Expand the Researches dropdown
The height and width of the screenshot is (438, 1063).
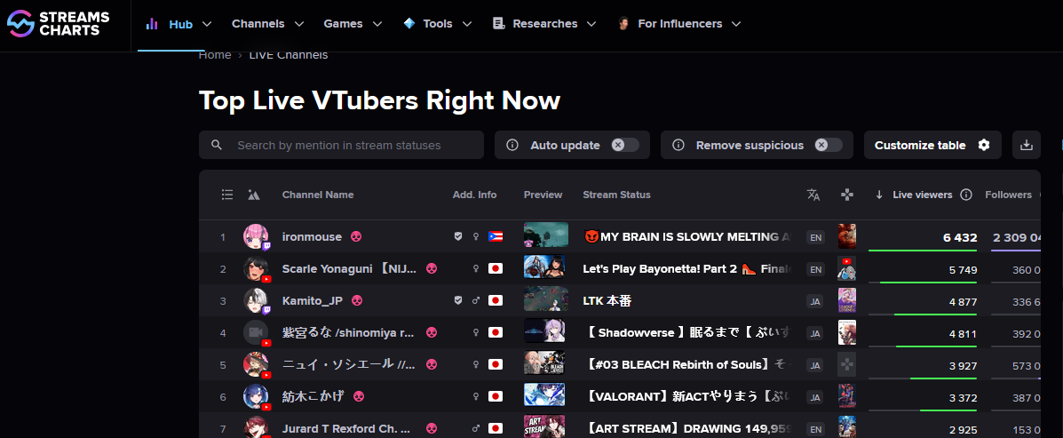coord(544,24)
